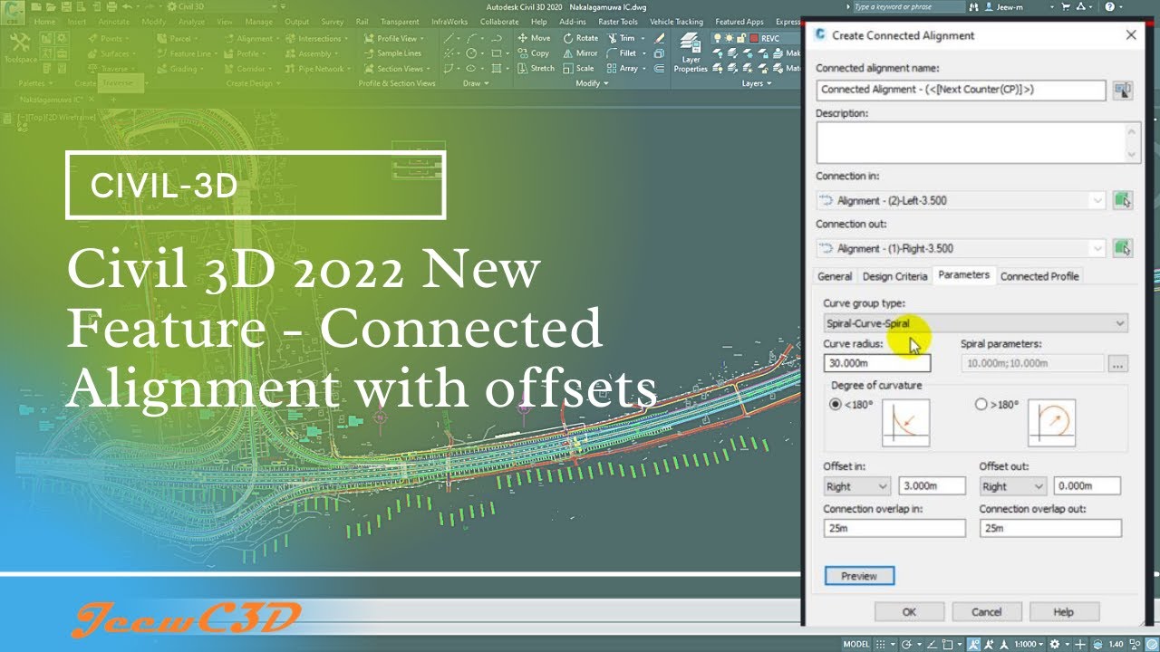Click the Connection overlap out field

click(x=1050, y=528)
